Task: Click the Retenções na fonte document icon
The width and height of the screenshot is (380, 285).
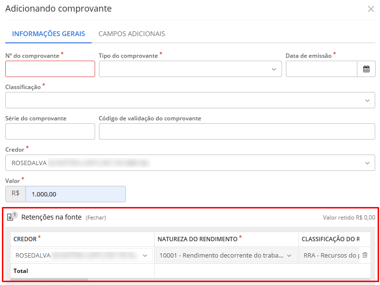Action: pyautogui.click(x=10, y=217)
